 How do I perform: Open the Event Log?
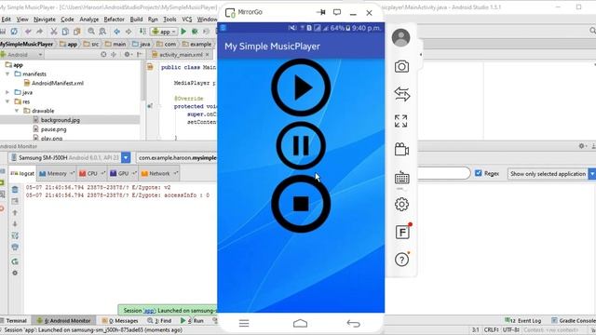(x=523, y=320)
